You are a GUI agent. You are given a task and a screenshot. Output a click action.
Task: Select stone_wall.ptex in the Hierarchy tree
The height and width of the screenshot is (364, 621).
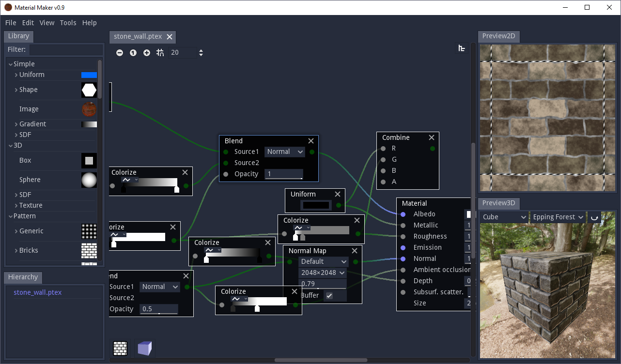[x=38, y=293]
